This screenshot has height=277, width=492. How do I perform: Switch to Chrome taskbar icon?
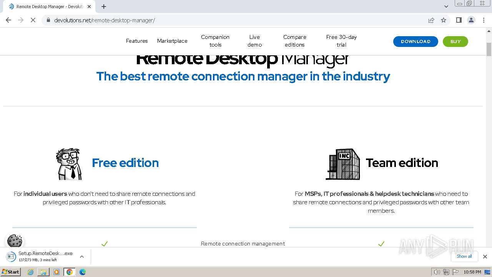tap(70, 272)
